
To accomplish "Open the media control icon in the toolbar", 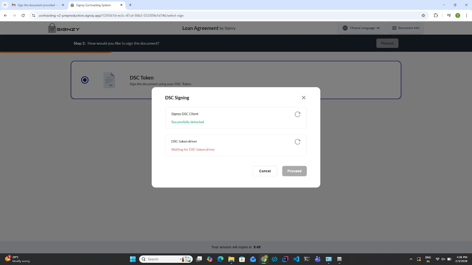I will pos(449,16).
